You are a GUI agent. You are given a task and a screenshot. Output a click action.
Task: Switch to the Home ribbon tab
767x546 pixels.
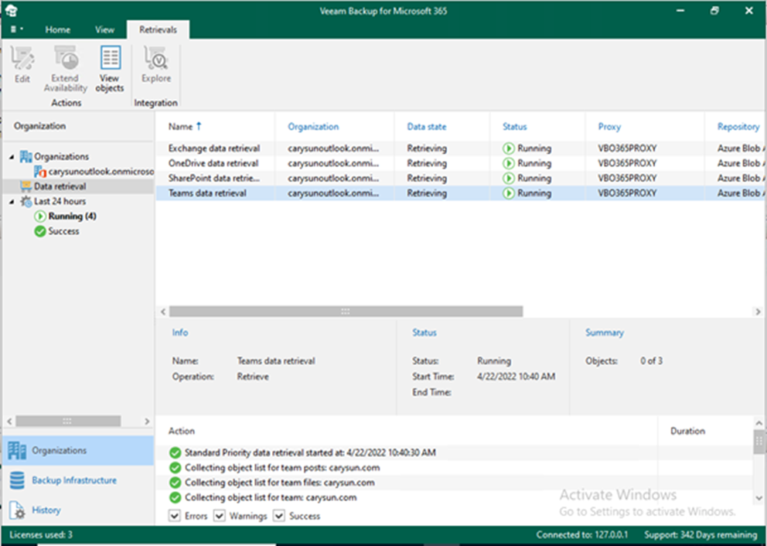pyautogui.click(x=58, y=29)
